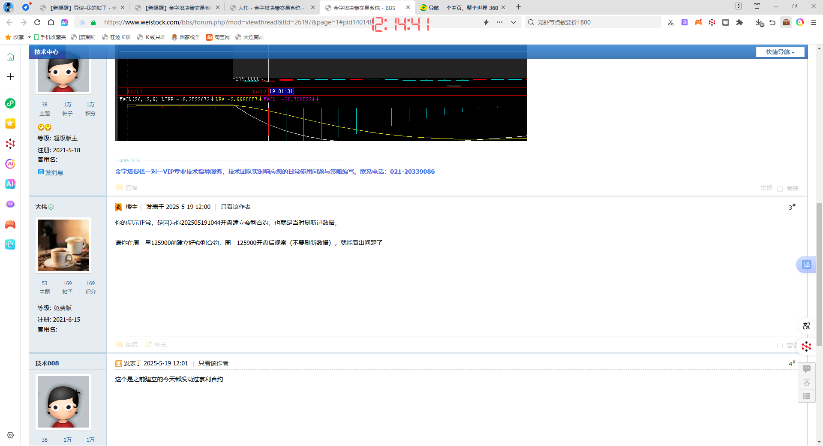Click the floating language translate 文A icon
The image size is (823, 446).
coord(806,326)
